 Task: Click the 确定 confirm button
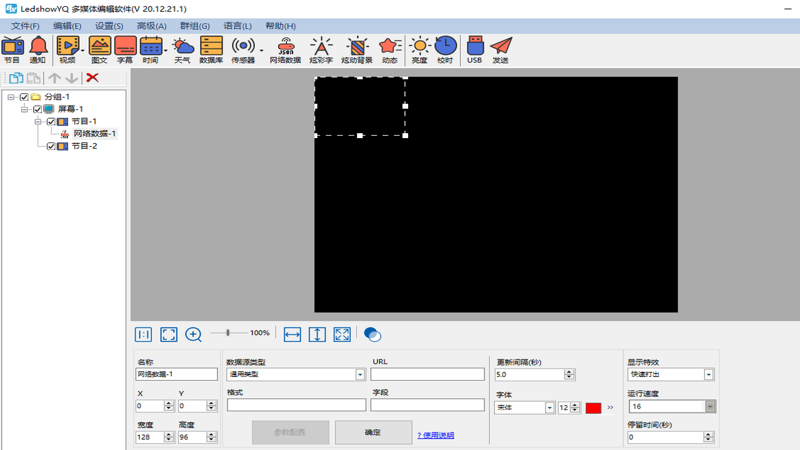pyautogui.click(x=373, y=432)
